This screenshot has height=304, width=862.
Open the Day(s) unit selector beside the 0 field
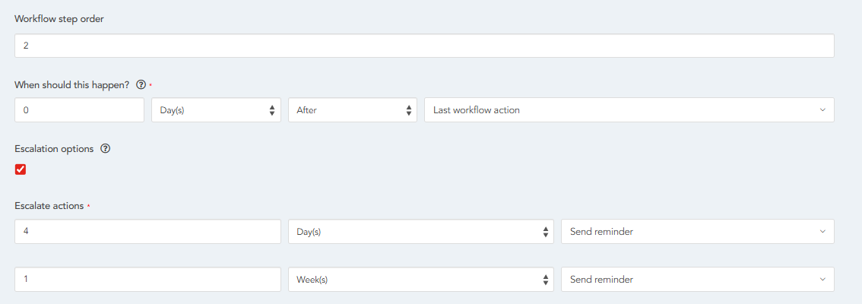[216, 110]
